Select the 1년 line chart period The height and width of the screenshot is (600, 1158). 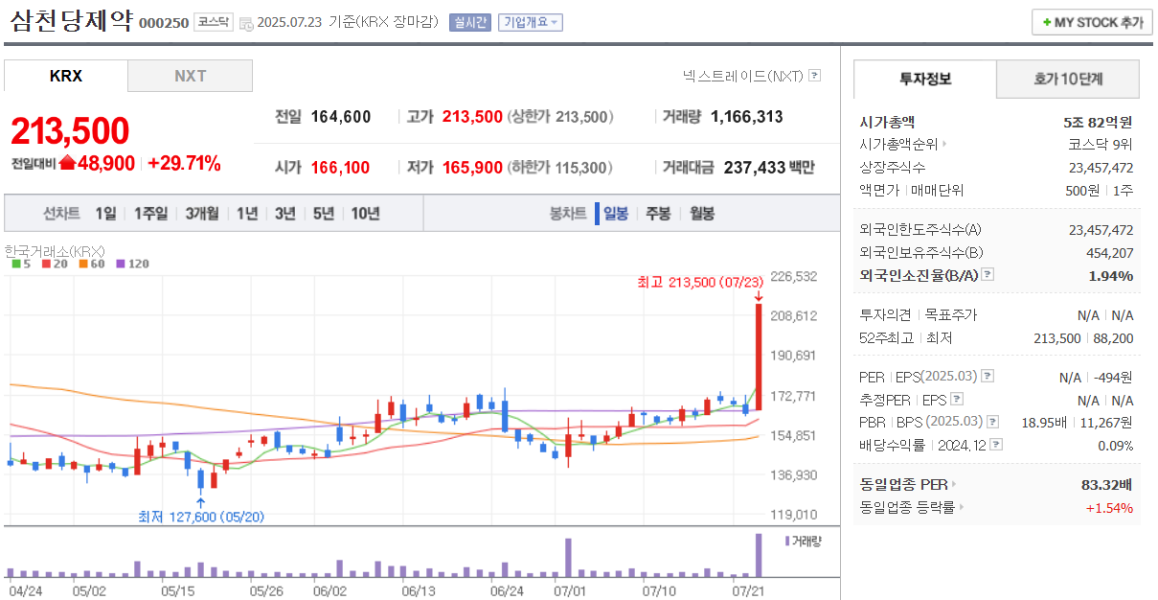247,214
